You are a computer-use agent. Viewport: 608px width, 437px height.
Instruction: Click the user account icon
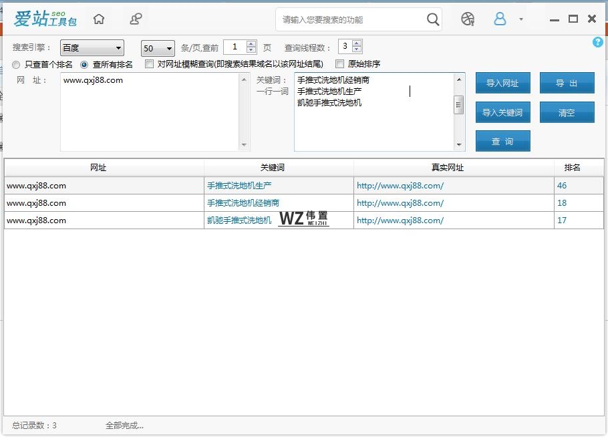[500, 19]
